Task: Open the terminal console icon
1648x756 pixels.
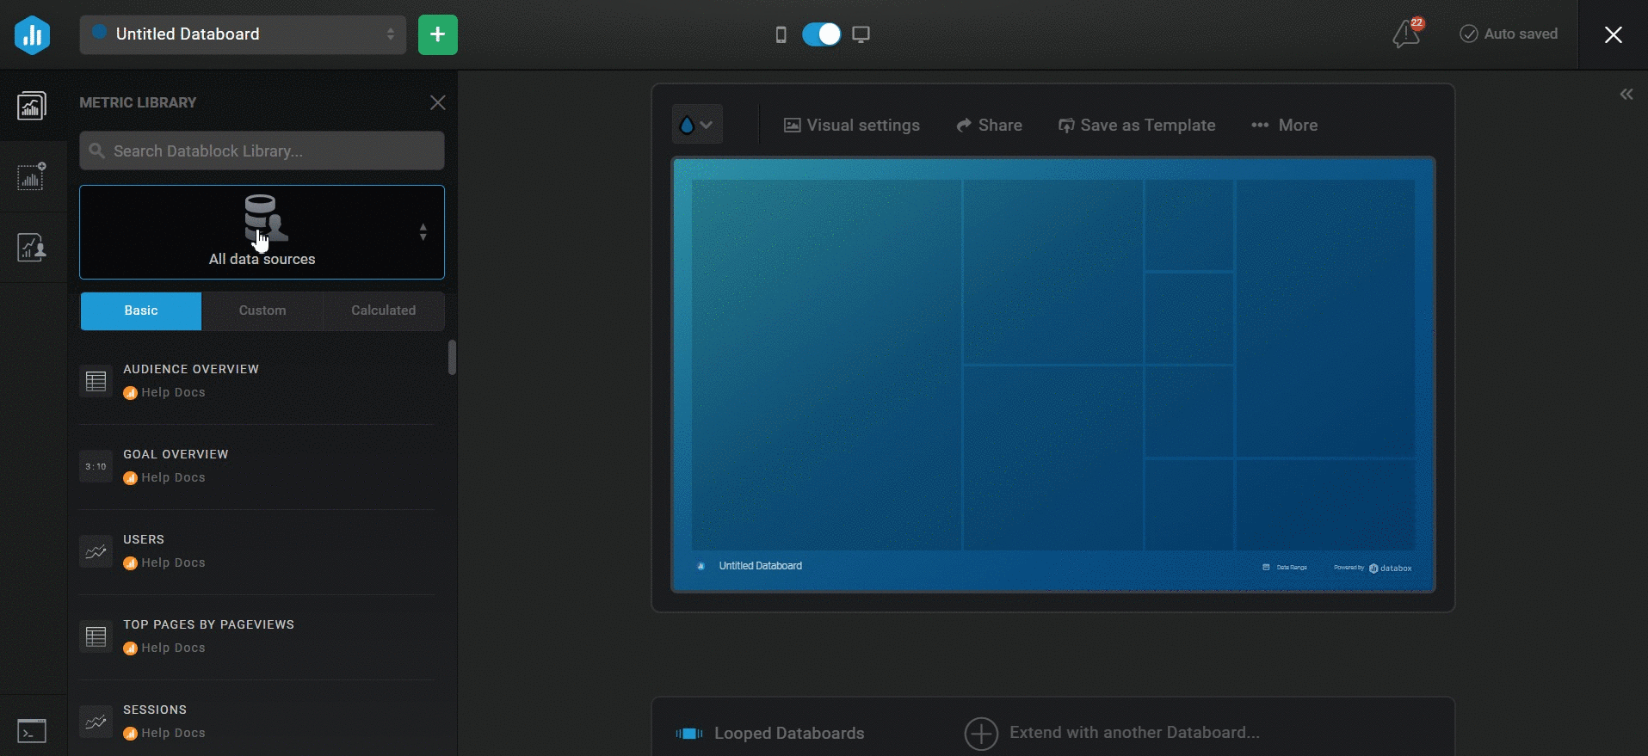Action: pyautogui.click(x=32, y=731)
